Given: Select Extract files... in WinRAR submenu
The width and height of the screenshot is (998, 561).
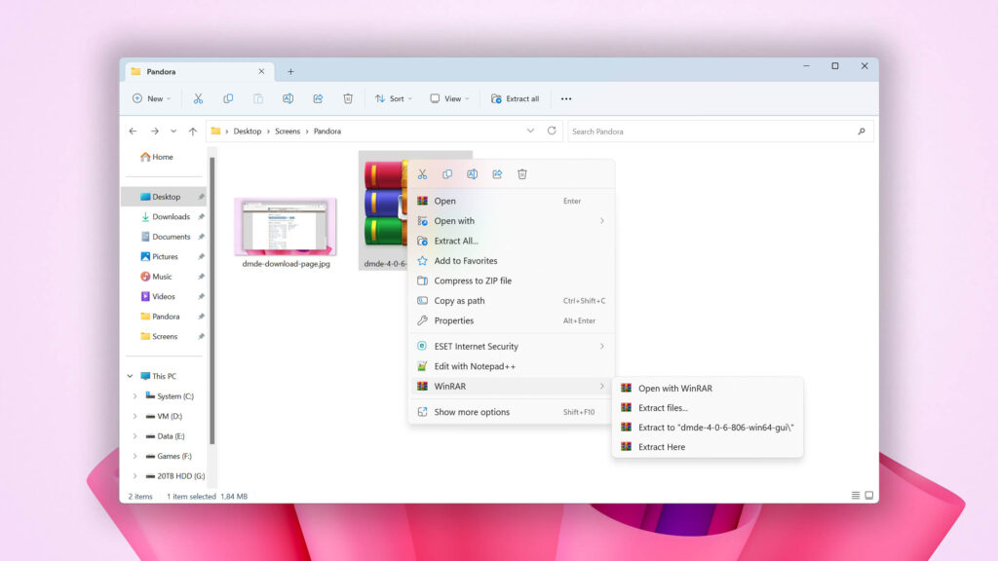Looking at the screenshot, I should coord(663,408).
